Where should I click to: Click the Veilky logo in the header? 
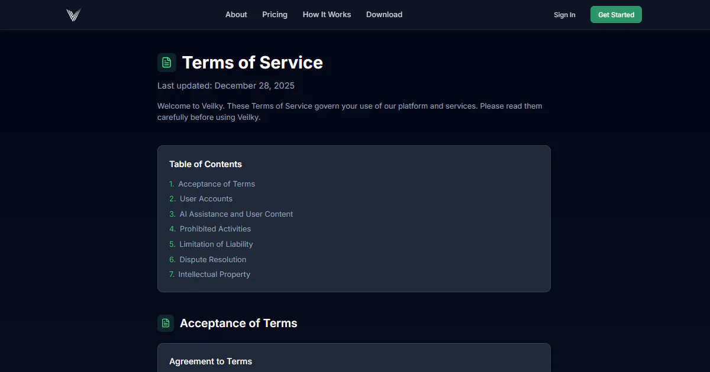[x=73, y=15]
